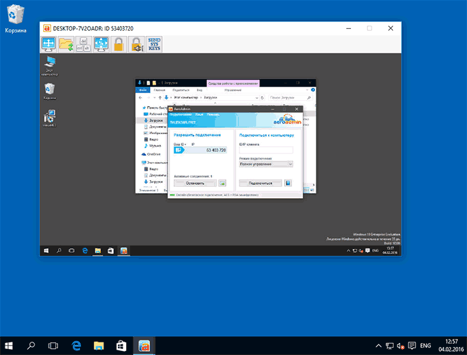Open Task View on remote taskbar
The image size is (467, 355).
coord(72,251)
